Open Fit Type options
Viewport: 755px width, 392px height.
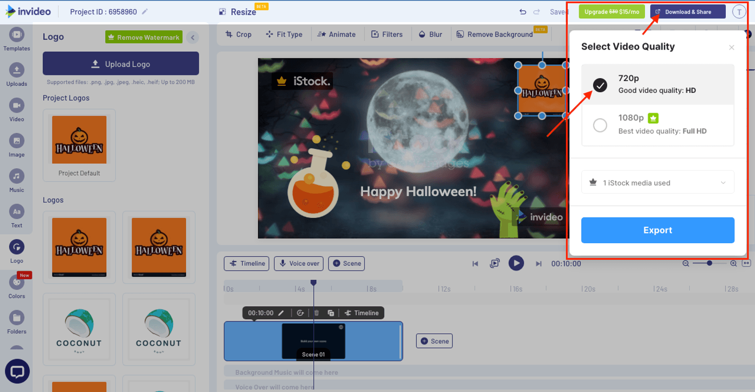point(284,34)
